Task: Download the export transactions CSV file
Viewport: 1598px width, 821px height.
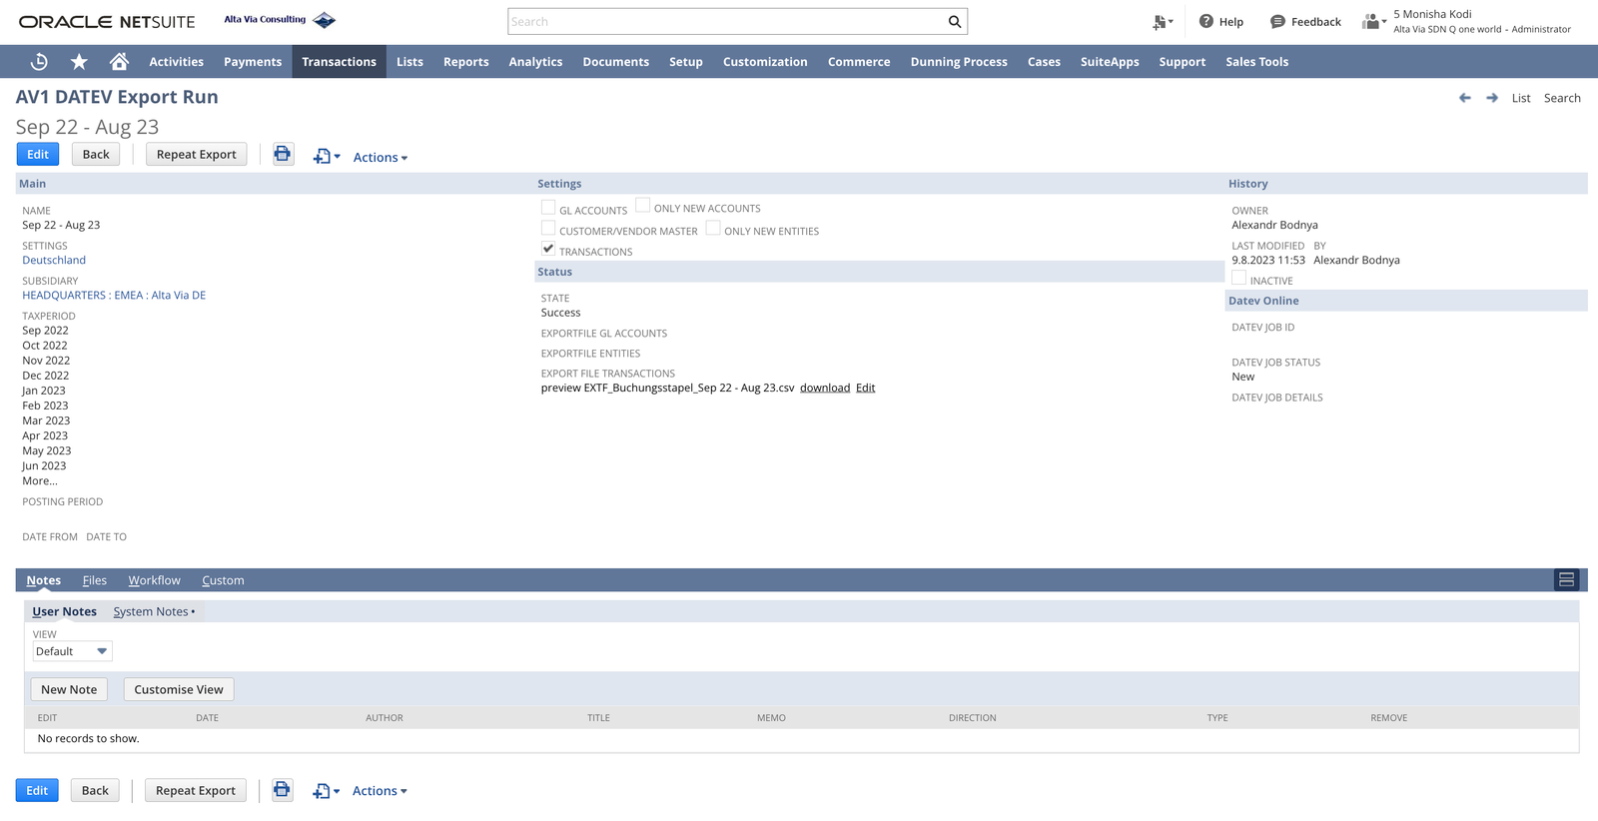Action: [x=825, y=388]
